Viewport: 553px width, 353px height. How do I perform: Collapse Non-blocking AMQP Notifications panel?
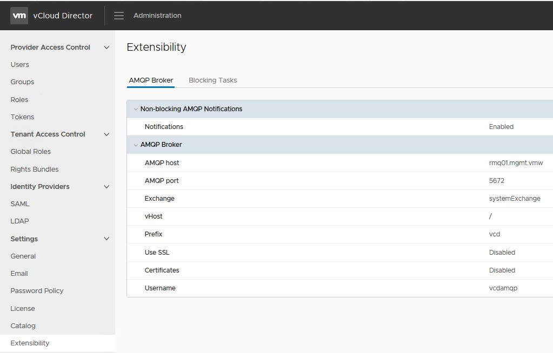(136, 109)
